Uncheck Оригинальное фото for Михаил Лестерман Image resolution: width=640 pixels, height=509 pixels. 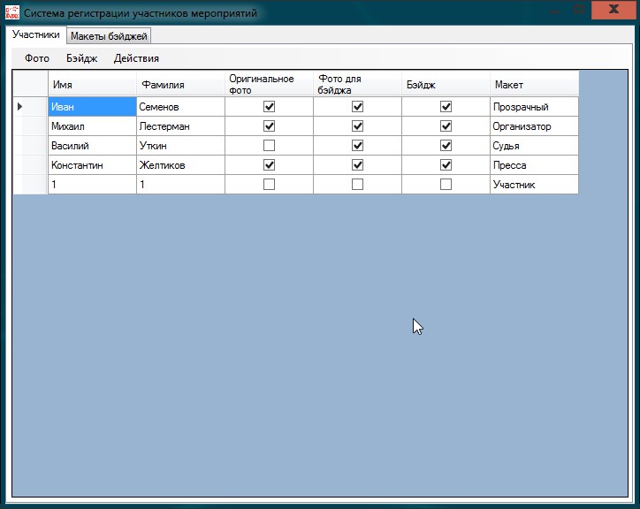[269, 126]
